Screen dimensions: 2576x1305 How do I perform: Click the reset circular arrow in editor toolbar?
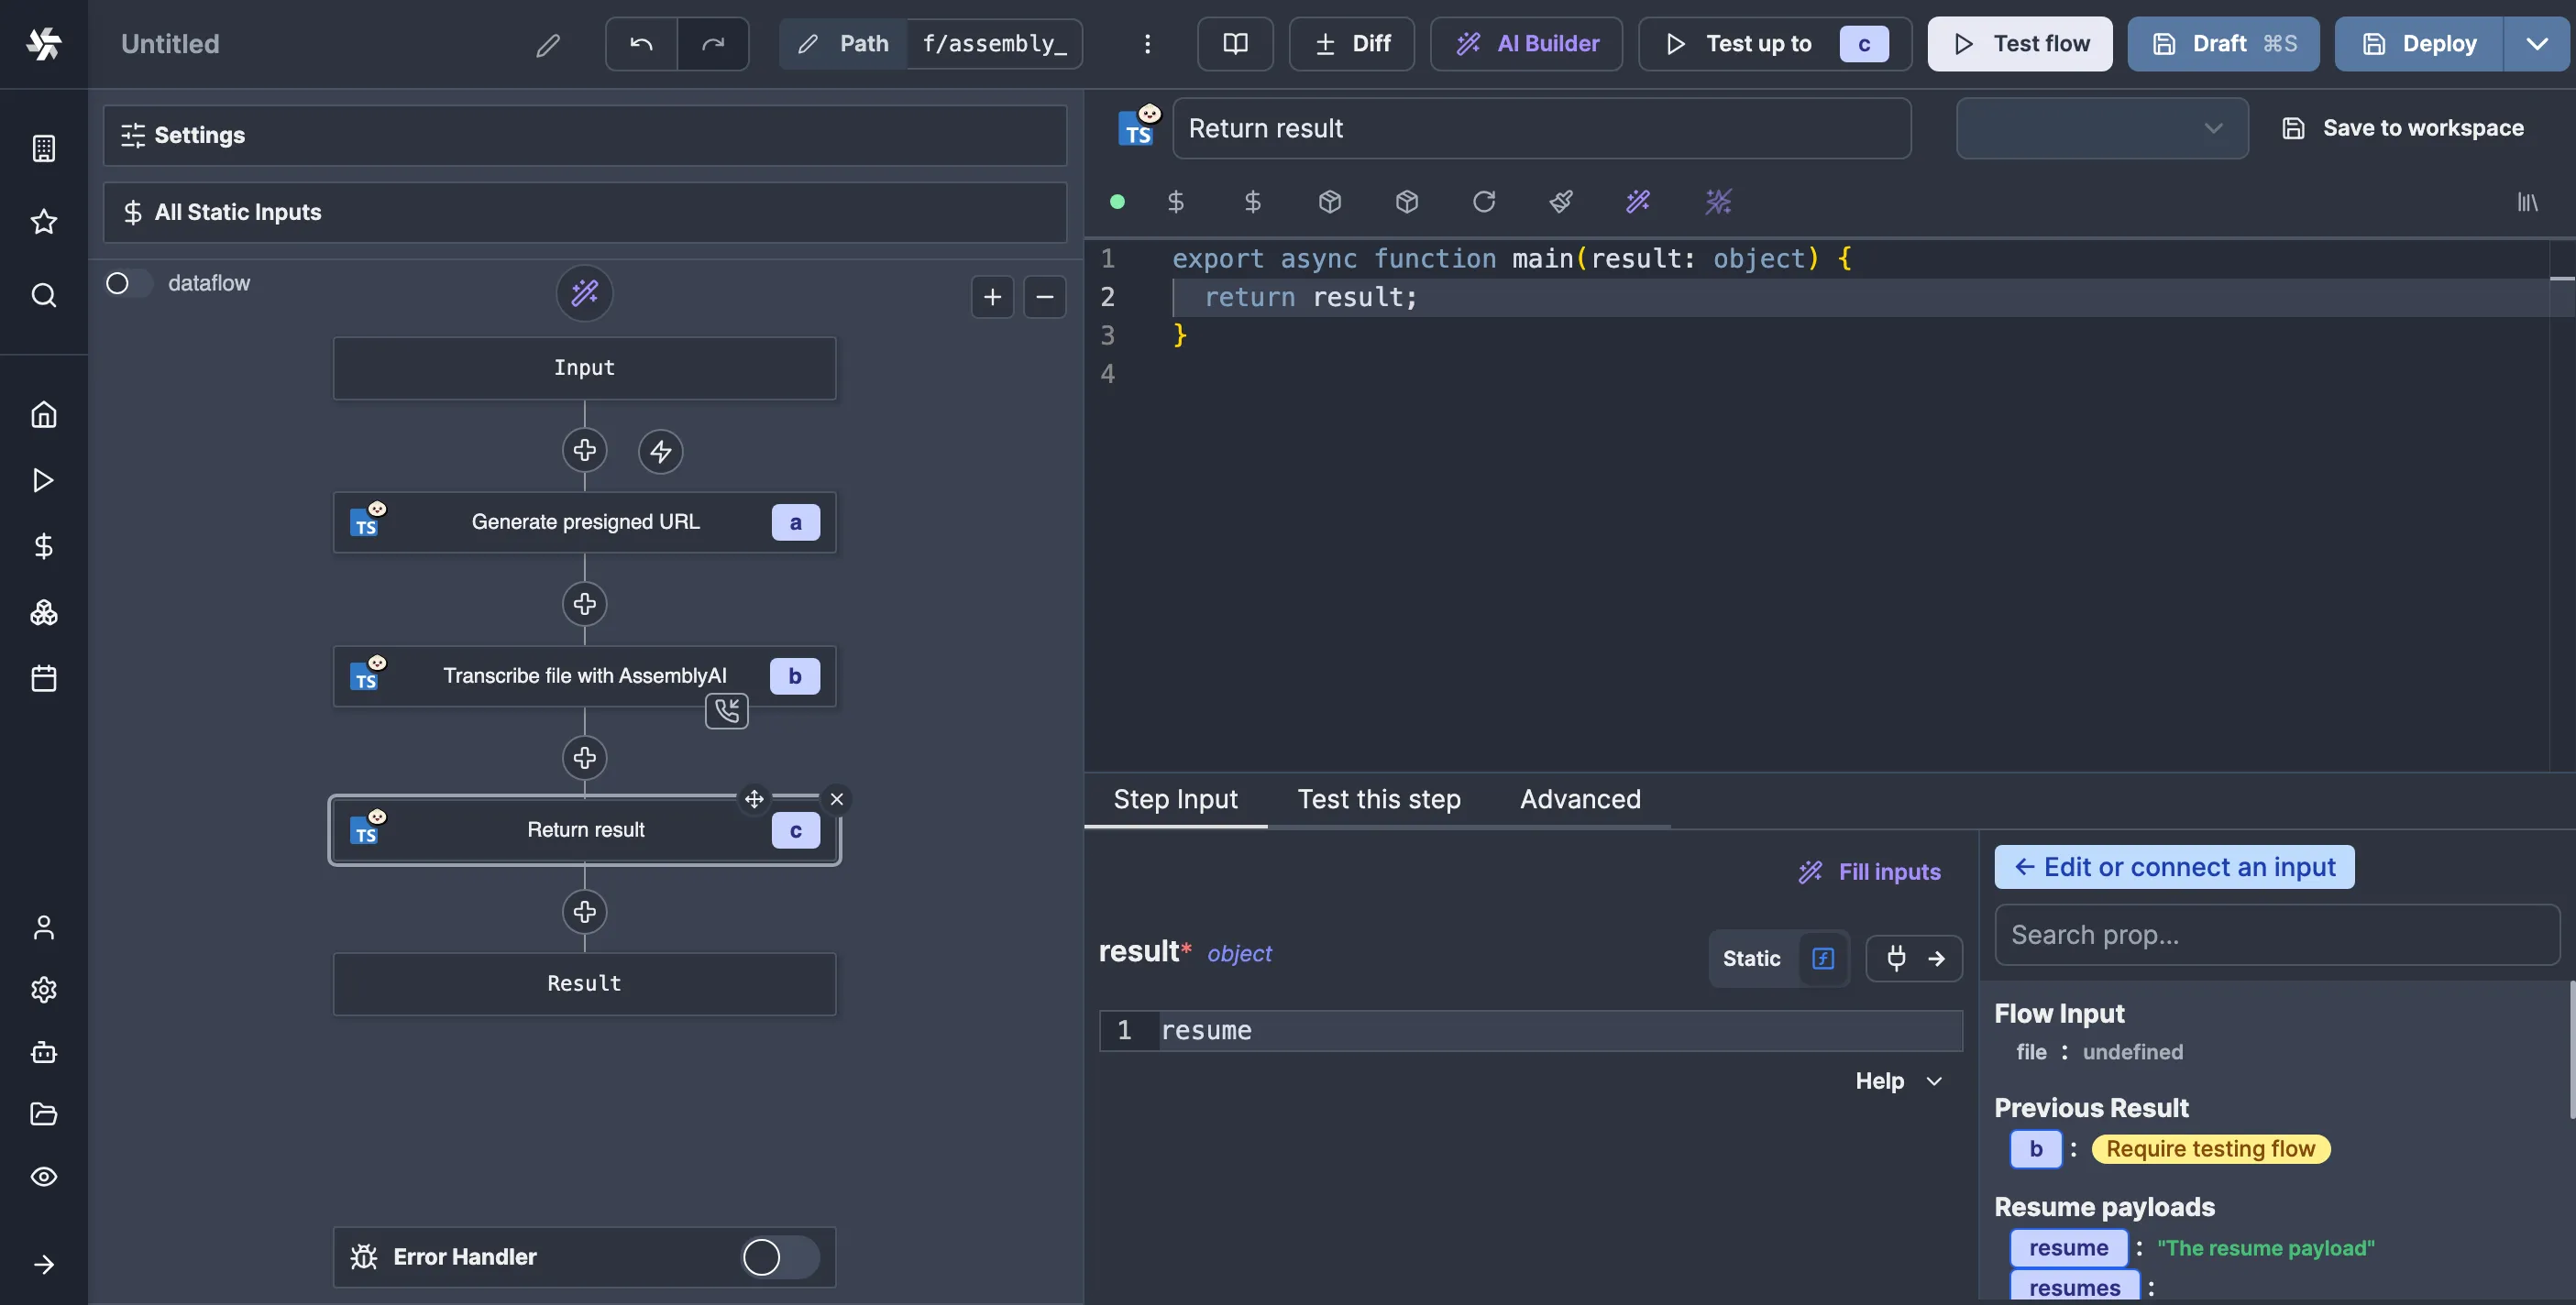click(x=1484, y=202)
